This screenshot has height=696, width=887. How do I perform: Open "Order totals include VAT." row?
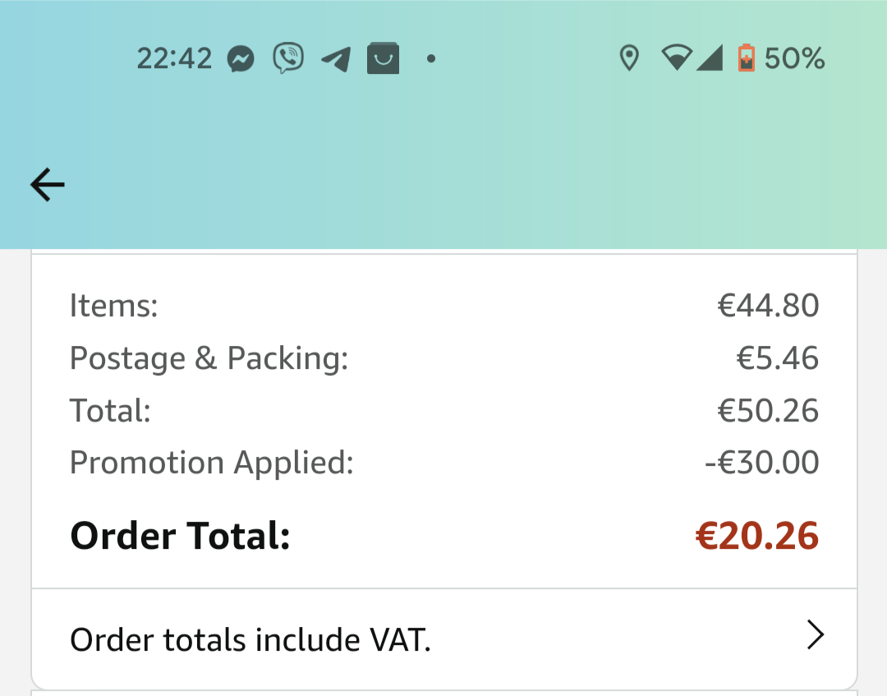444,639
